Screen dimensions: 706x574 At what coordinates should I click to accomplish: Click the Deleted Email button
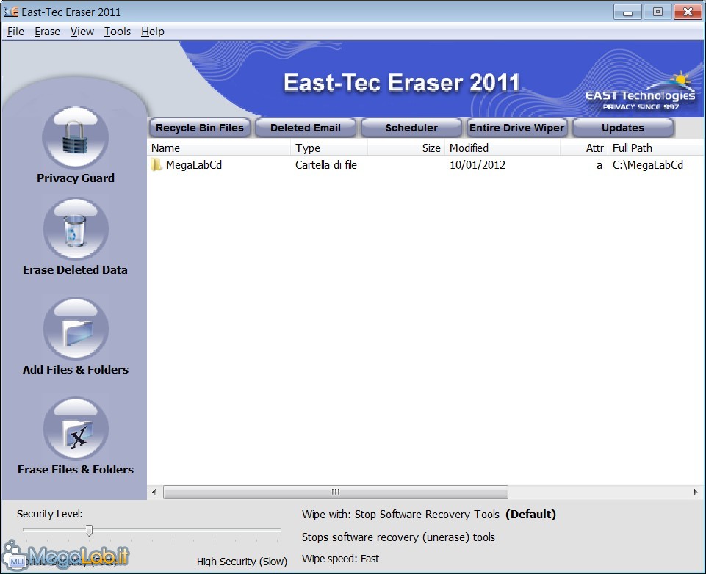[306, 128]
